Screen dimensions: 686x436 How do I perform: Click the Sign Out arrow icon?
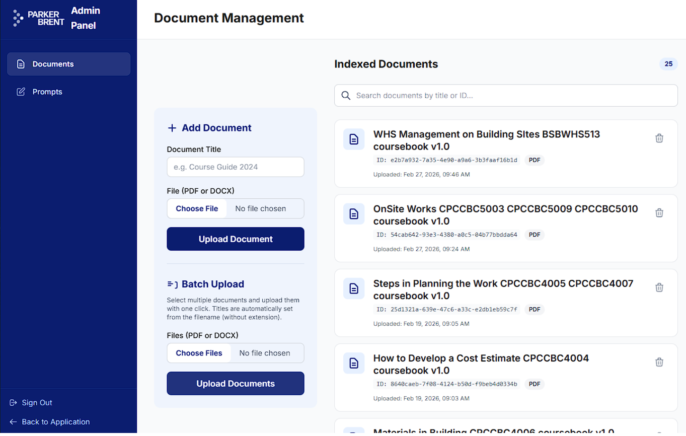pyautogui.click(x=13, y=402)
